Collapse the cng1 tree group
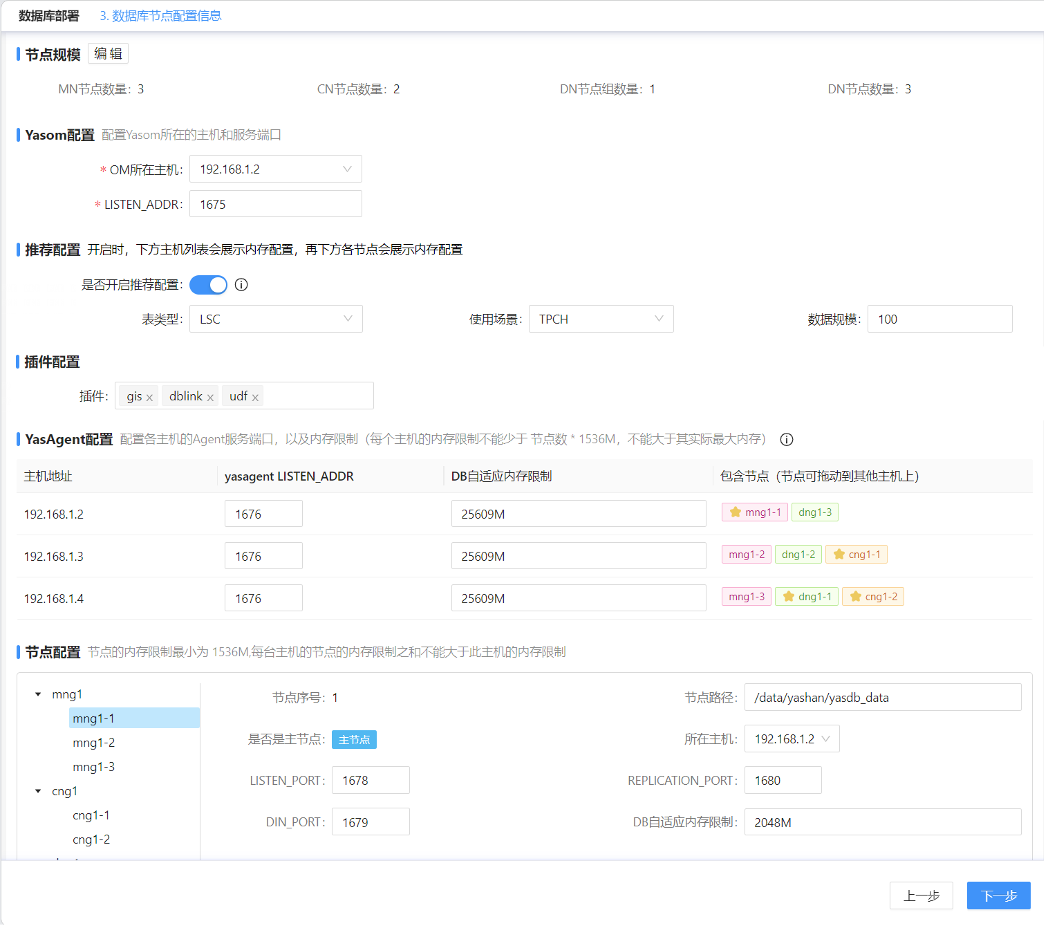The width and height of the screenshot is (1048, 928). point(38,791)
